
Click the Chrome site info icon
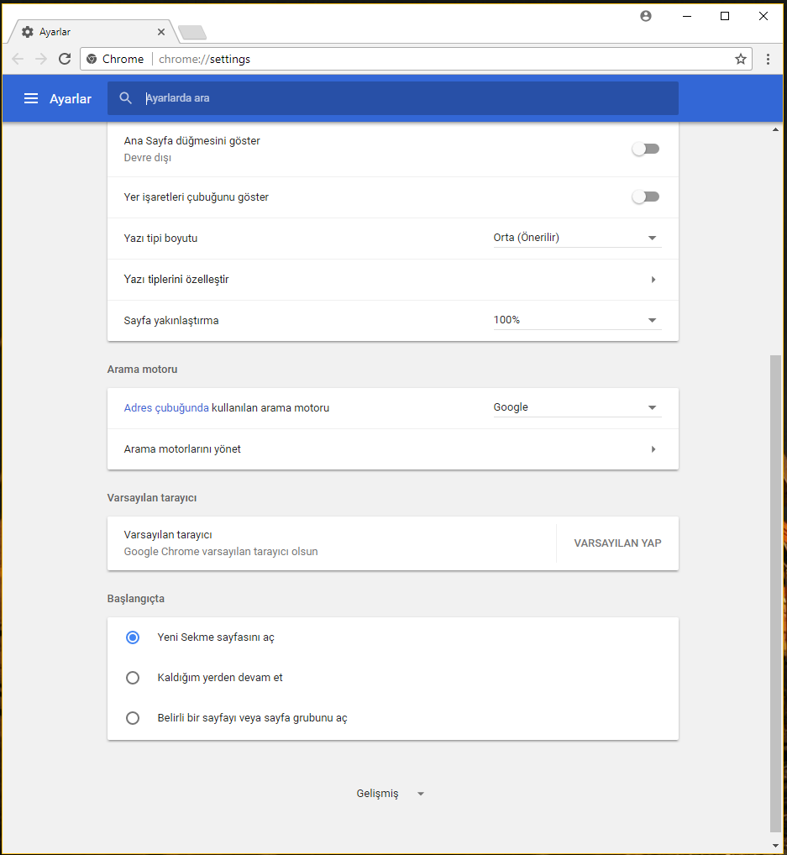pos(92,59)
